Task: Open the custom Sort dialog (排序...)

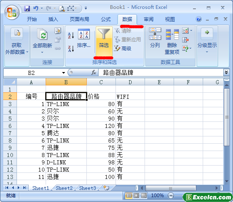Action: coord(84,38)
